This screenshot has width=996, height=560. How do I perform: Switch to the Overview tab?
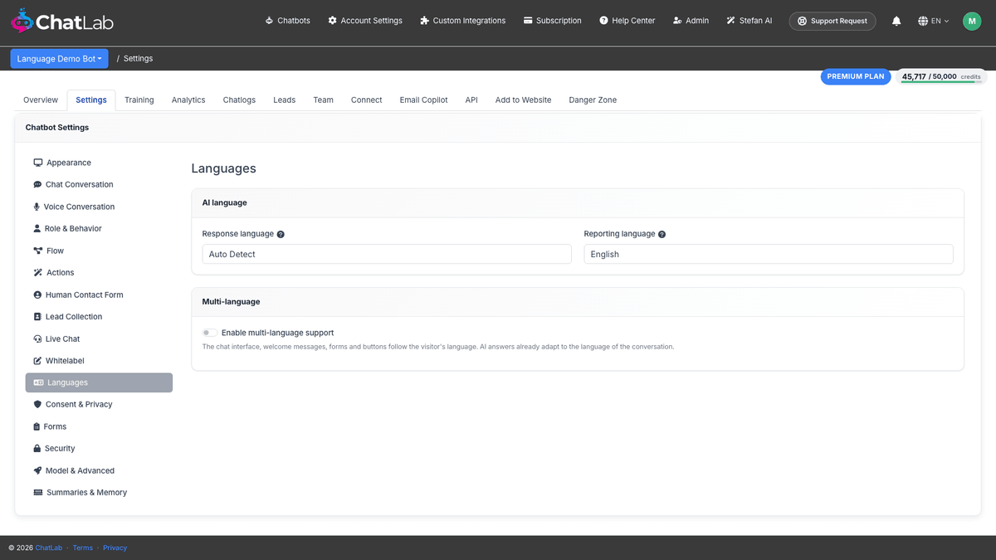(41, 100)
